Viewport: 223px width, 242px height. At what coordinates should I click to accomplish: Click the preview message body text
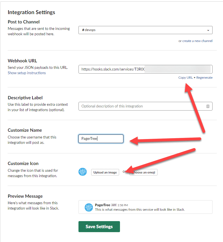click(140, 210)
